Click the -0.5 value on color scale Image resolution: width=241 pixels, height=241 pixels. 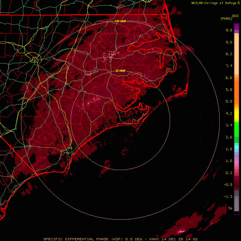click(228, 185)
